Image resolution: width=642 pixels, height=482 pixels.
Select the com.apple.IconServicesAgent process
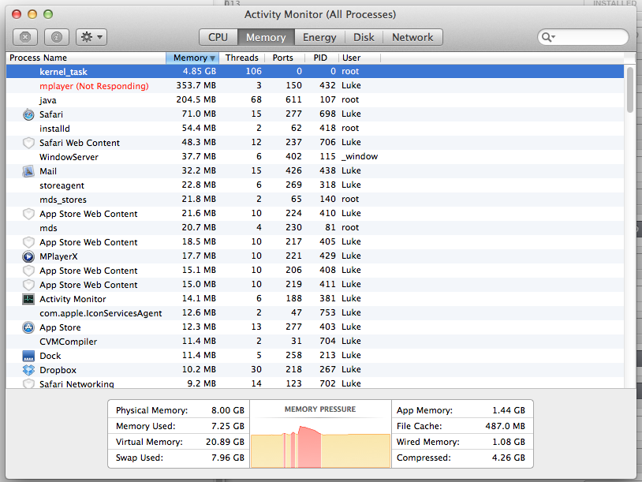[x=315, y=313]
